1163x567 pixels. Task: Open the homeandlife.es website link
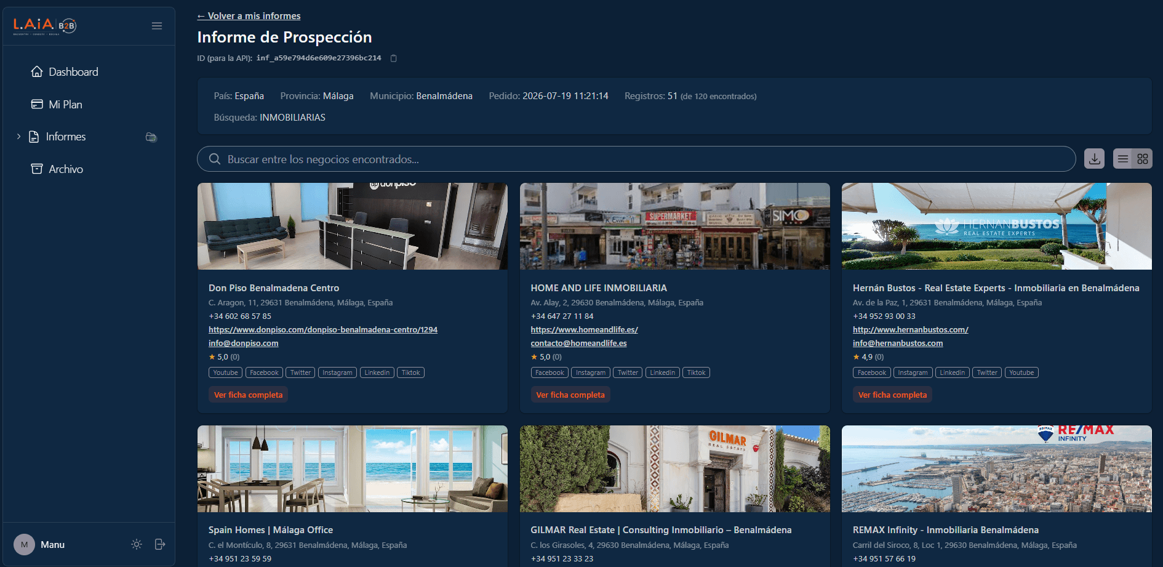click(584, 330)
